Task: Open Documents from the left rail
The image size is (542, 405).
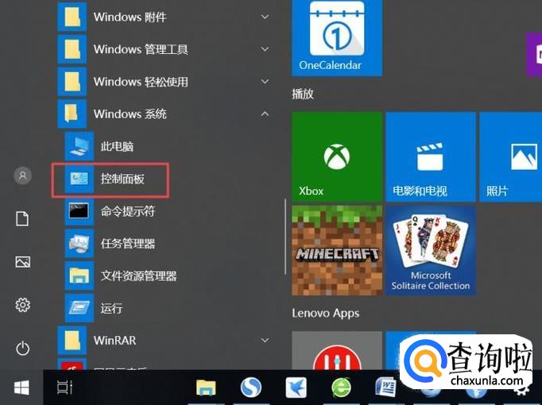Action: tap(22, 219)
